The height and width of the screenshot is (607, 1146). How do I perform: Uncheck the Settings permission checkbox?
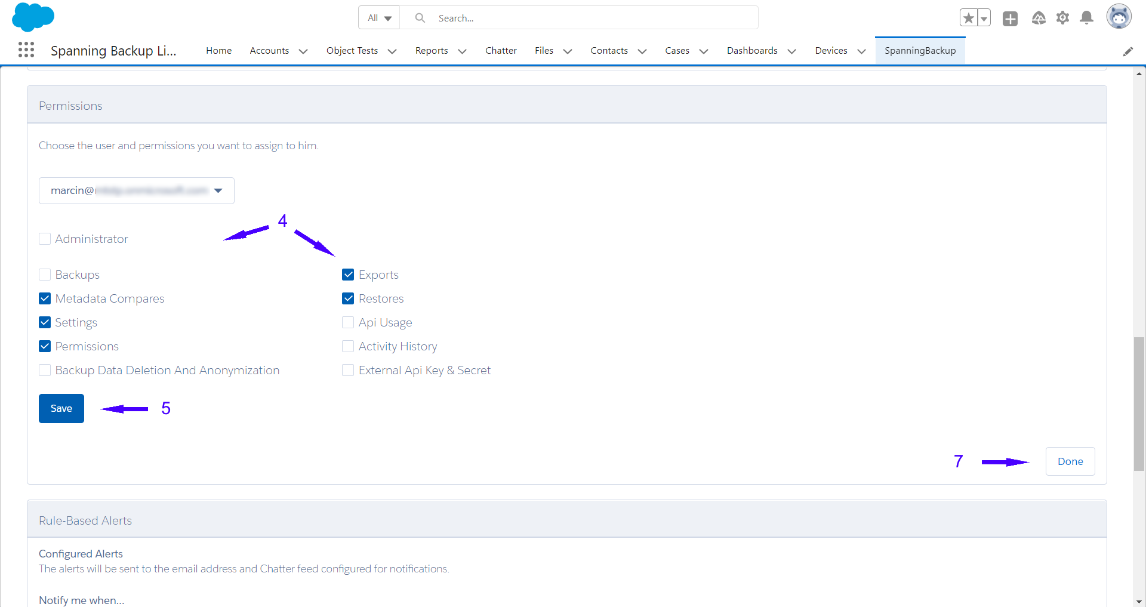click(x=45, y=322)
